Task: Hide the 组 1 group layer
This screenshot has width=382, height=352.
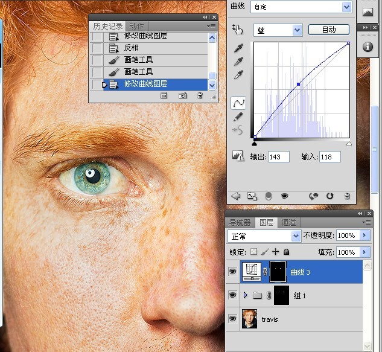Action: (233, 295)
